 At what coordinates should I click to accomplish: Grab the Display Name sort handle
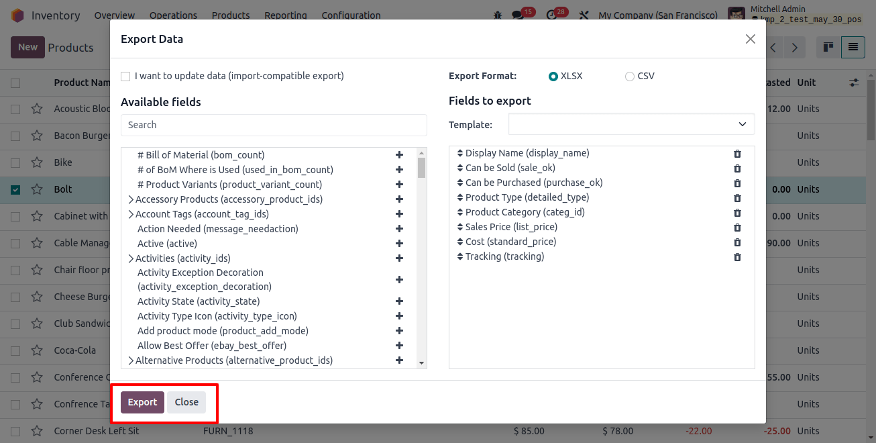click(459, 153)
